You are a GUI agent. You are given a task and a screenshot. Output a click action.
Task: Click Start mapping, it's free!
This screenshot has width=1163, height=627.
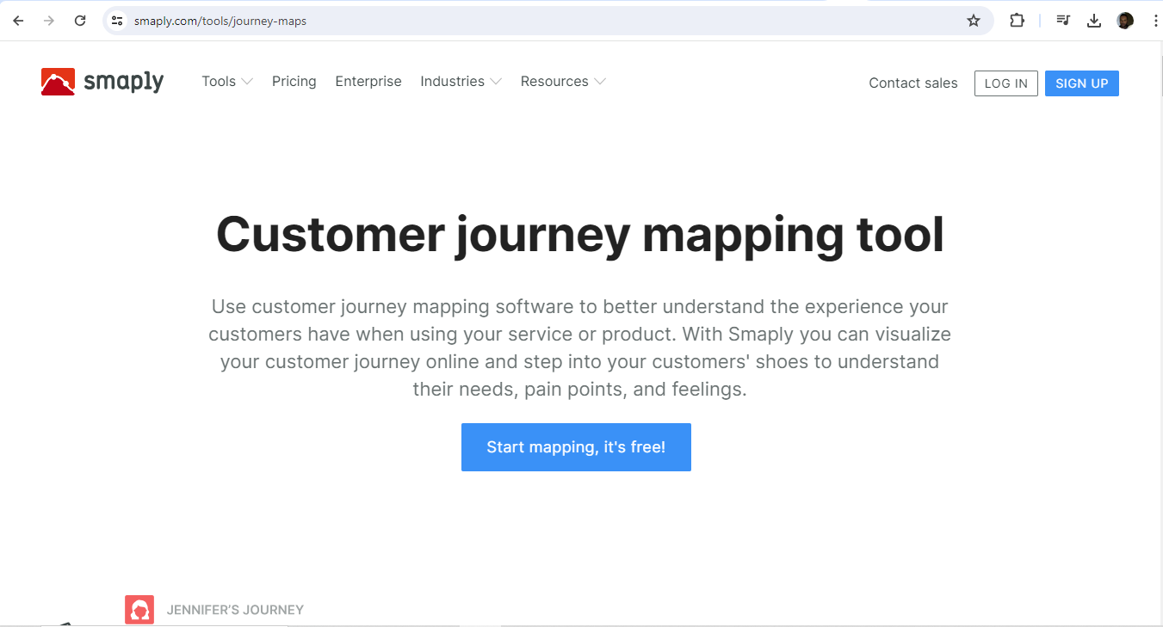pyautogui.click(x=575, y=446)
